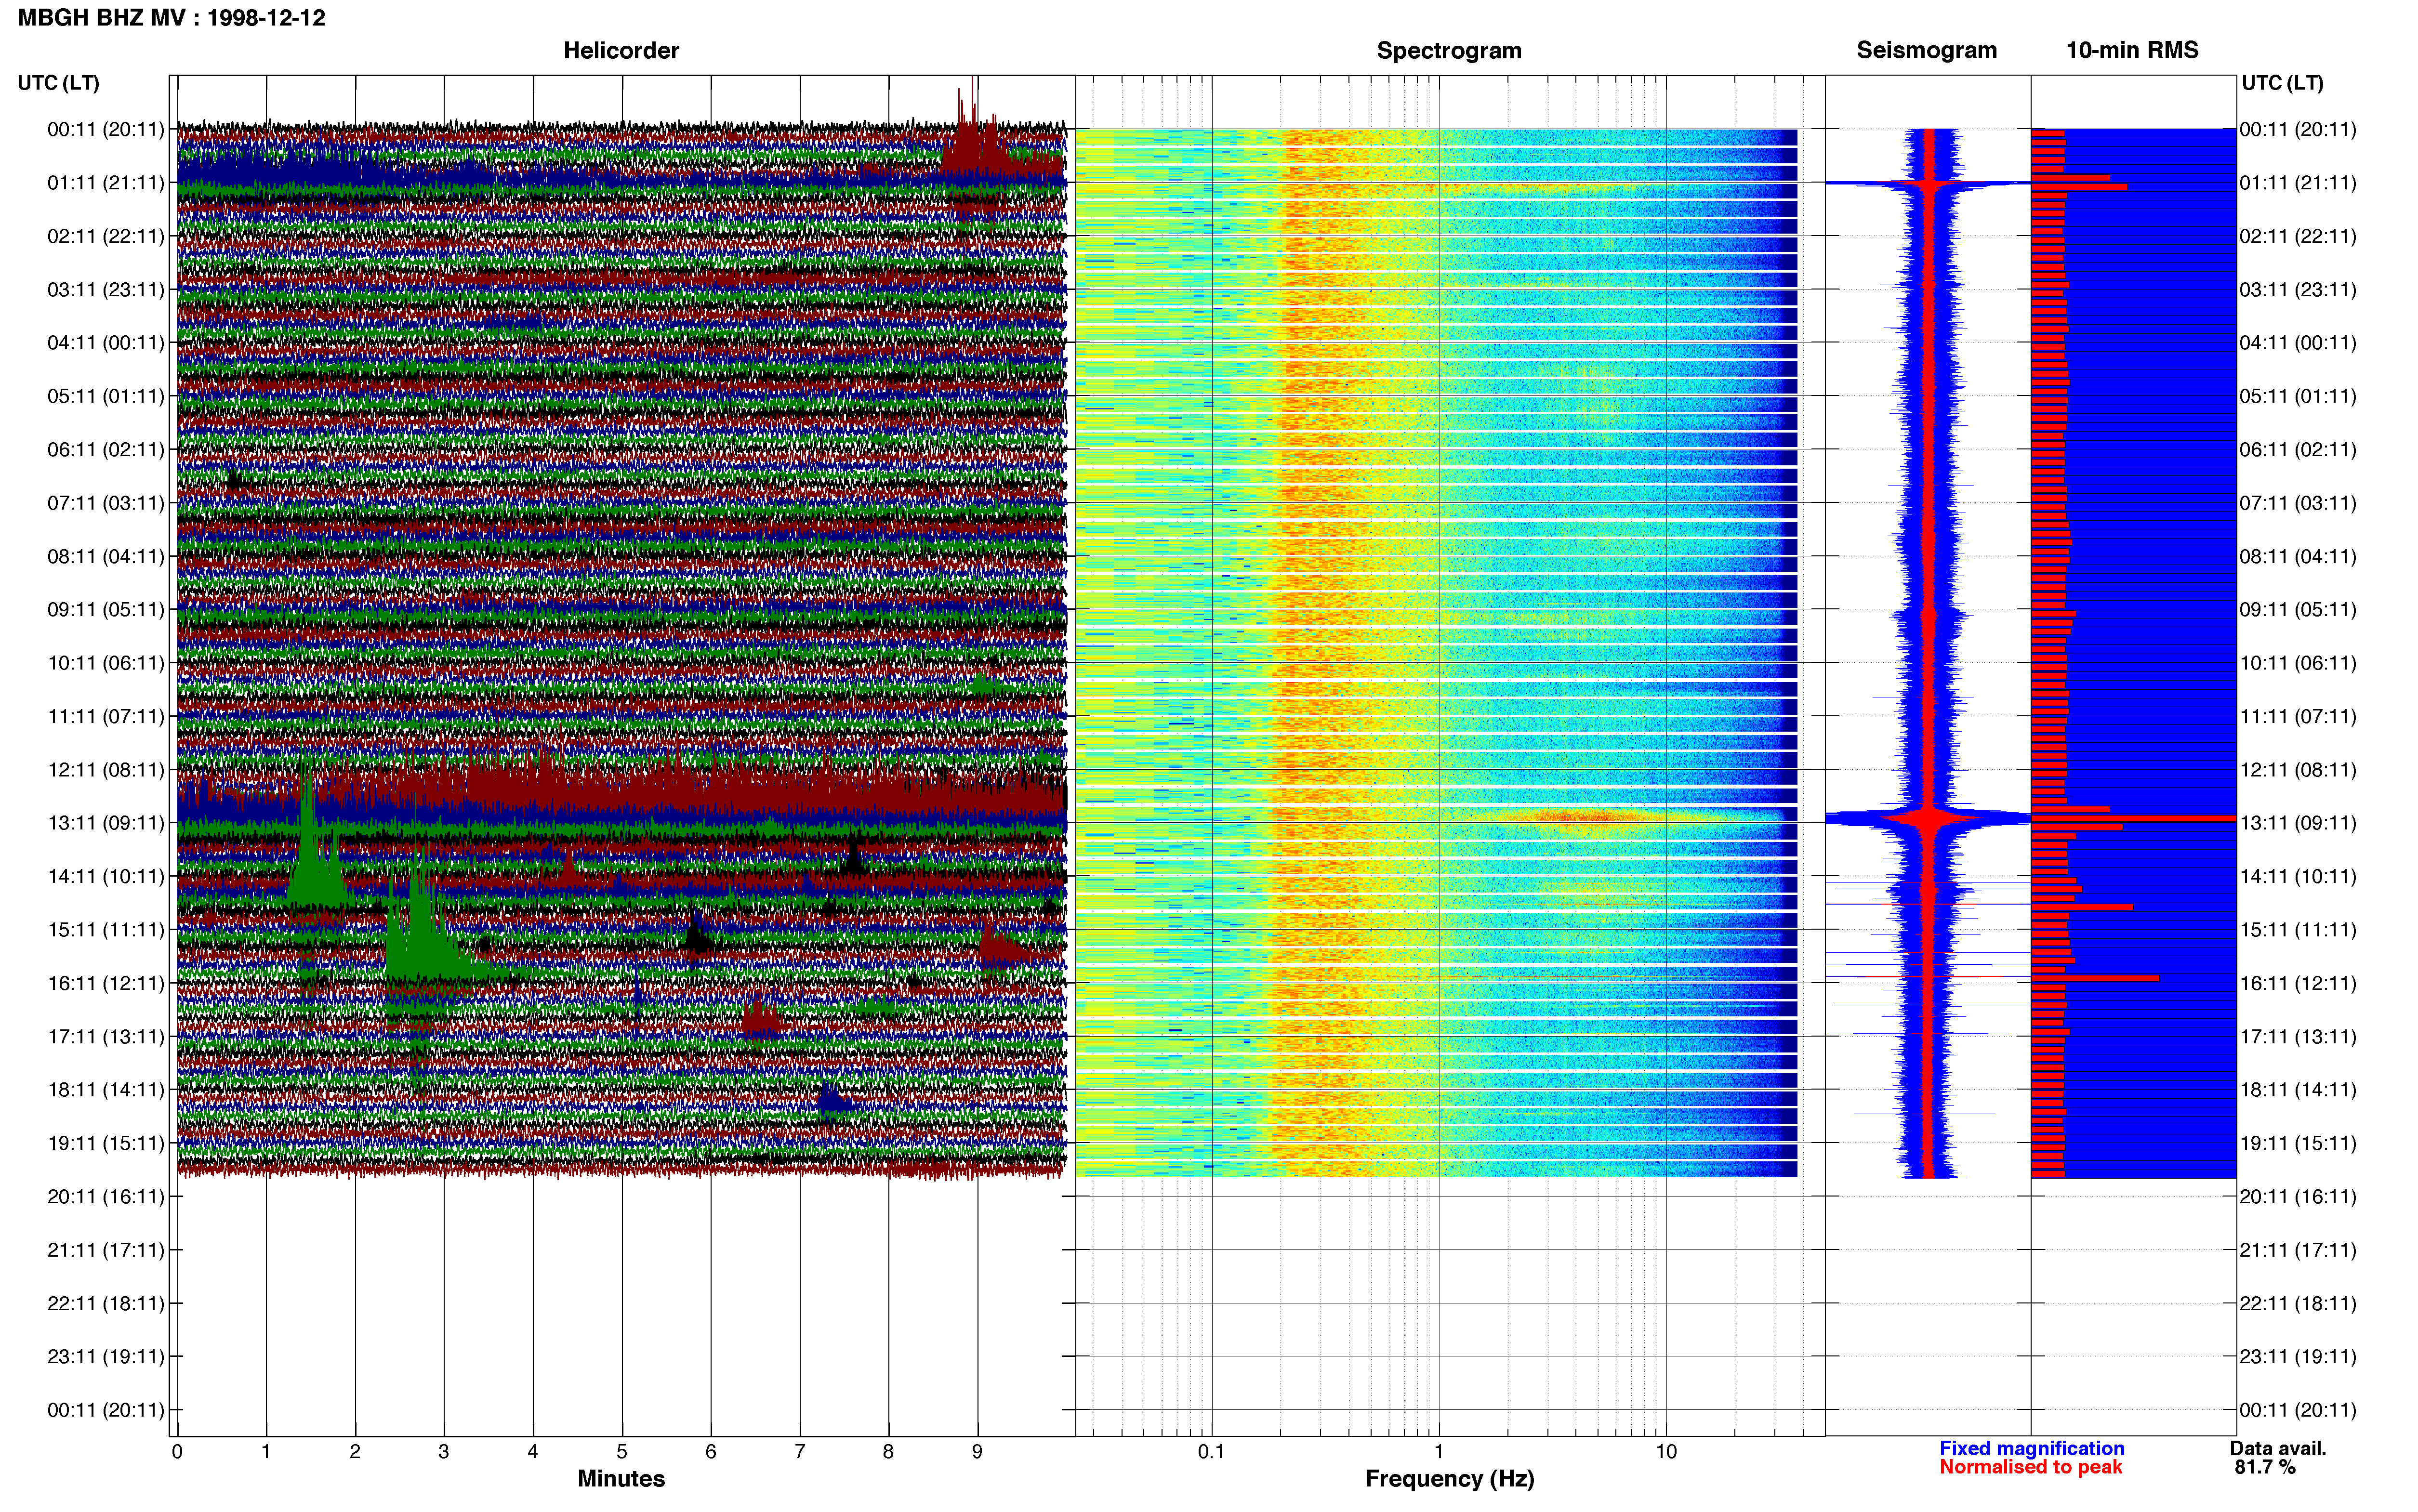Image resolution: width=2418 pixels, height=1512 pixels.
Task: Click left time label '06:11 (02:11)'
Action: click(106, 450)
